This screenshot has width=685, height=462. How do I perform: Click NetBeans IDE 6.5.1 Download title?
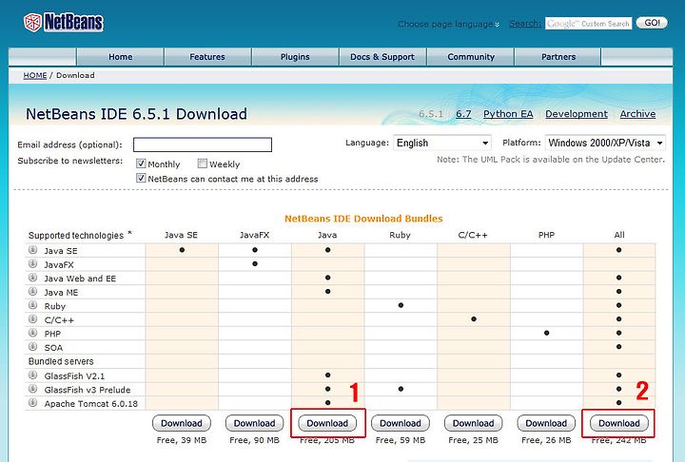(136, 114)
